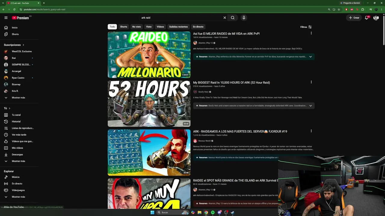The height and width of the screenshot is (216, 385).
Task: Open Chrome extensions puzzle icon
Action: 363,9
